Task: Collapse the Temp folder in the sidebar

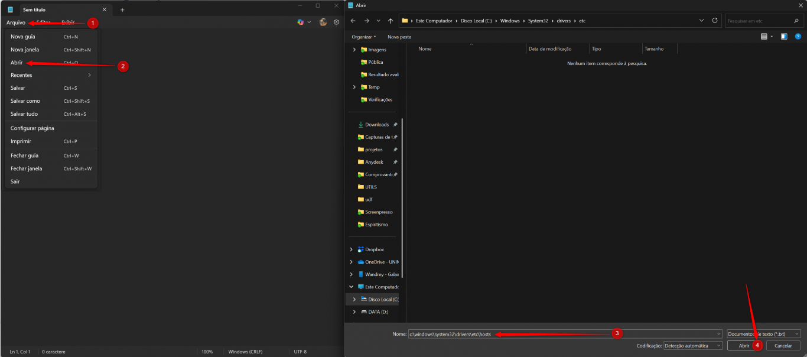Action: [x=354, y=86]
